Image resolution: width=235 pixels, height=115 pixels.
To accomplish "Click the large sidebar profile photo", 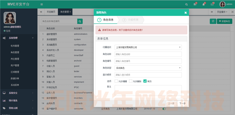I will pyautogui.click(x=10, y=18).
